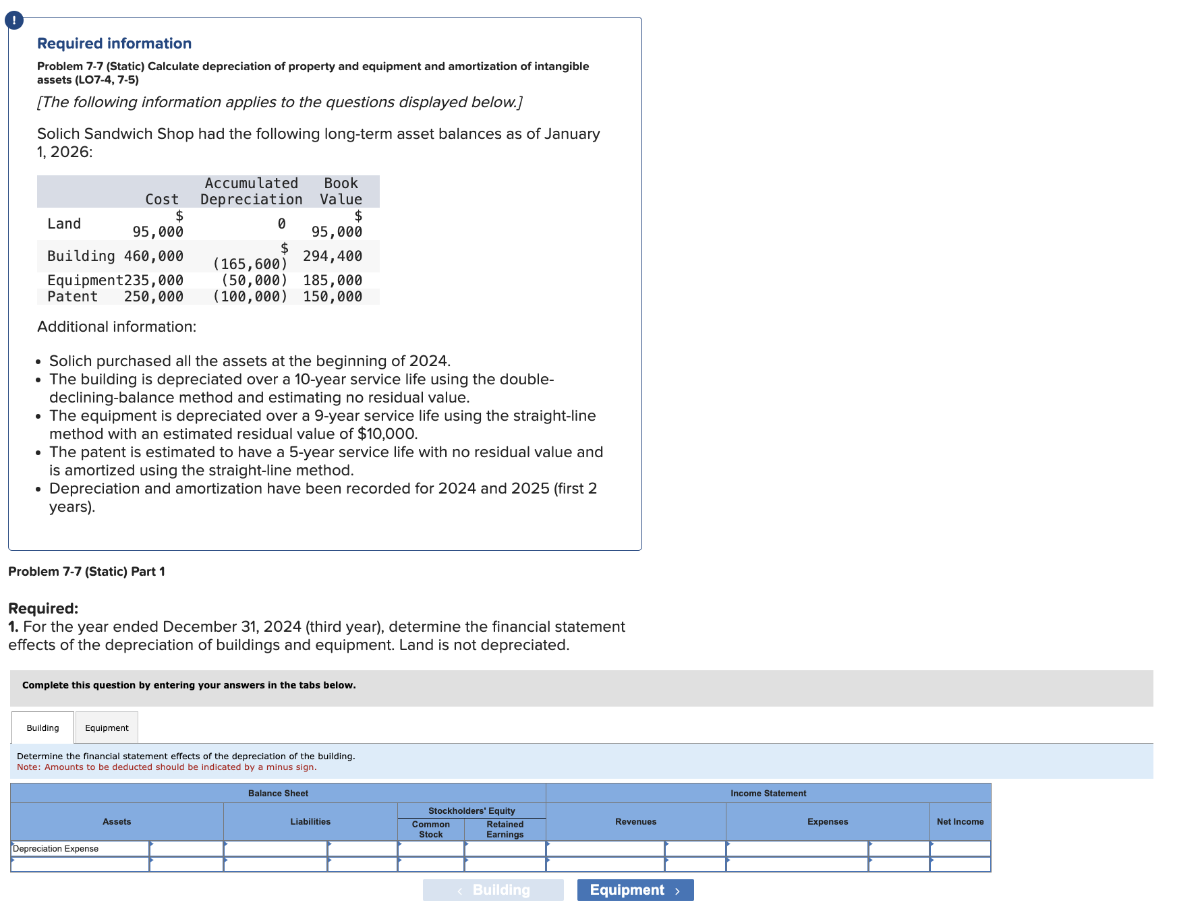Click the Revenues input field first row

604,848
